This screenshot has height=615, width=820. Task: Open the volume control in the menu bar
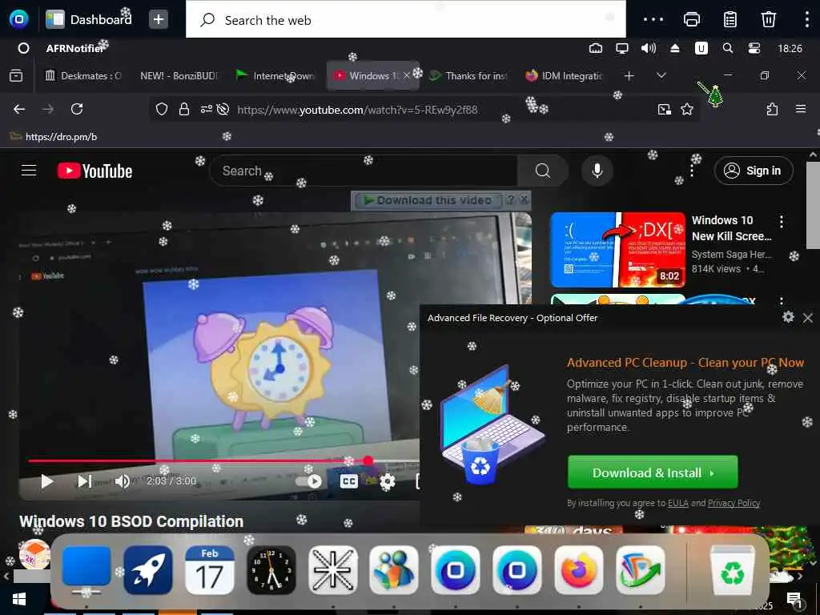[x=649, y=49]
